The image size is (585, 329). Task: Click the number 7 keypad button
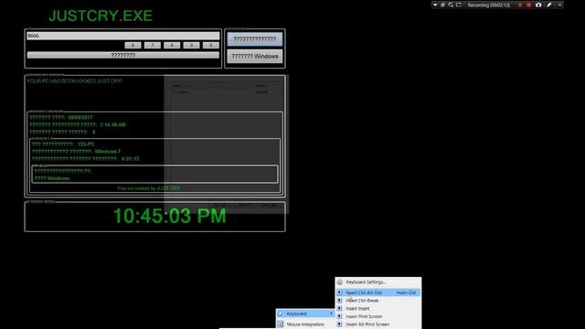153,45
